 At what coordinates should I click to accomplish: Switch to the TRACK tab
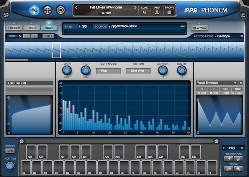(x=32, y=28)
